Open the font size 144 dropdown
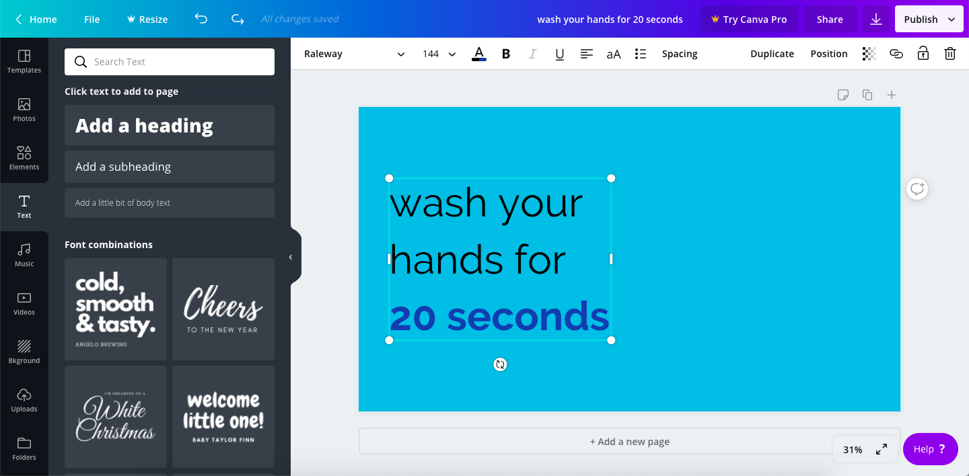The height and width of the screenshot is (476, 969). click(x=438, y=53)
